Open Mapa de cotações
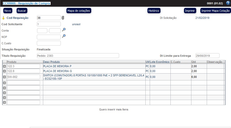 coord(79,11)
